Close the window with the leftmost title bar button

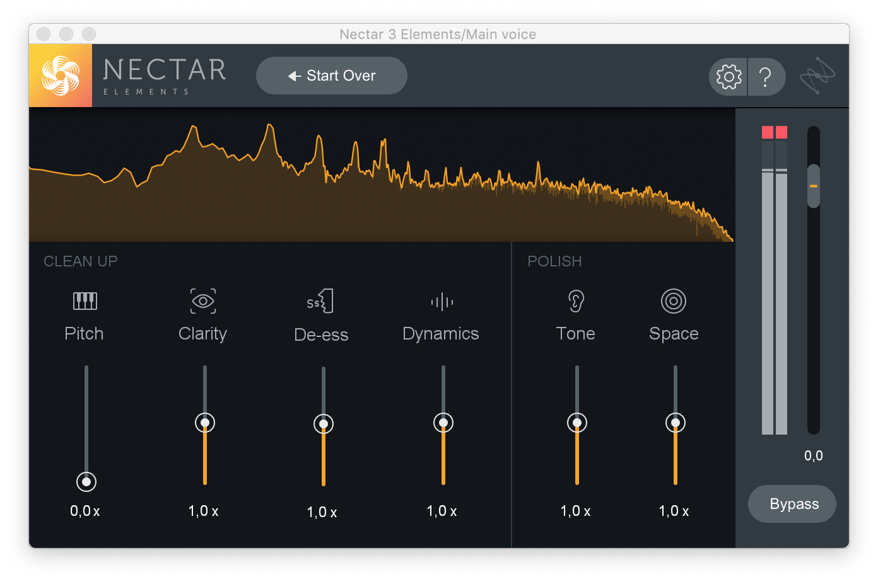click(x=44, y=34)
